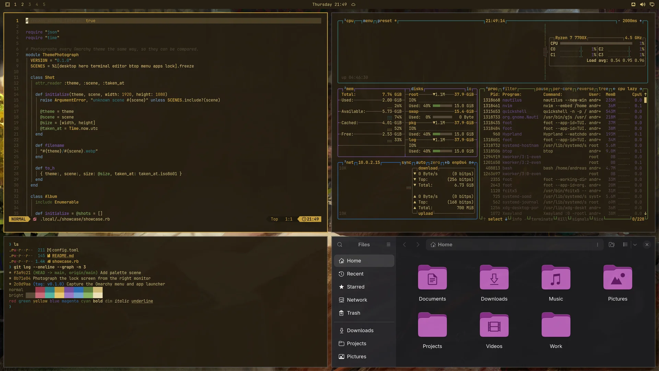Image resolution: width=659 pixels, height=371 pixels.
Task: Toggle io mode in btop disks panel
Action: pos(469,89)
